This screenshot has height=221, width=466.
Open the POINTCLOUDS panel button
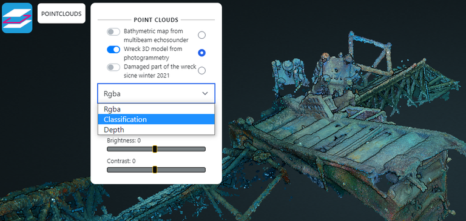tap(61, 14)
